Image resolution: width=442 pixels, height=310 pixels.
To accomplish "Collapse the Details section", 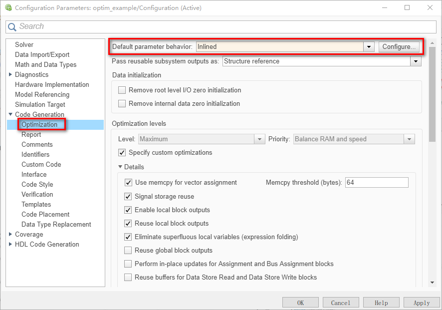I will pyautogui.click(x=120, y=167).
